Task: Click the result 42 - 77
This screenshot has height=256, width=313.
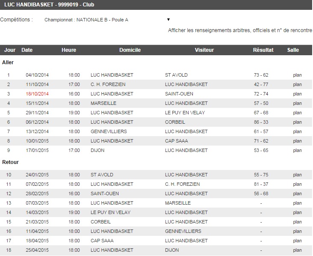Action: pyautogui.click(x=261, y=84)
